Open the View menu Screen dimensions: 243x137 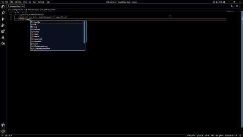[x=25, y=2]
